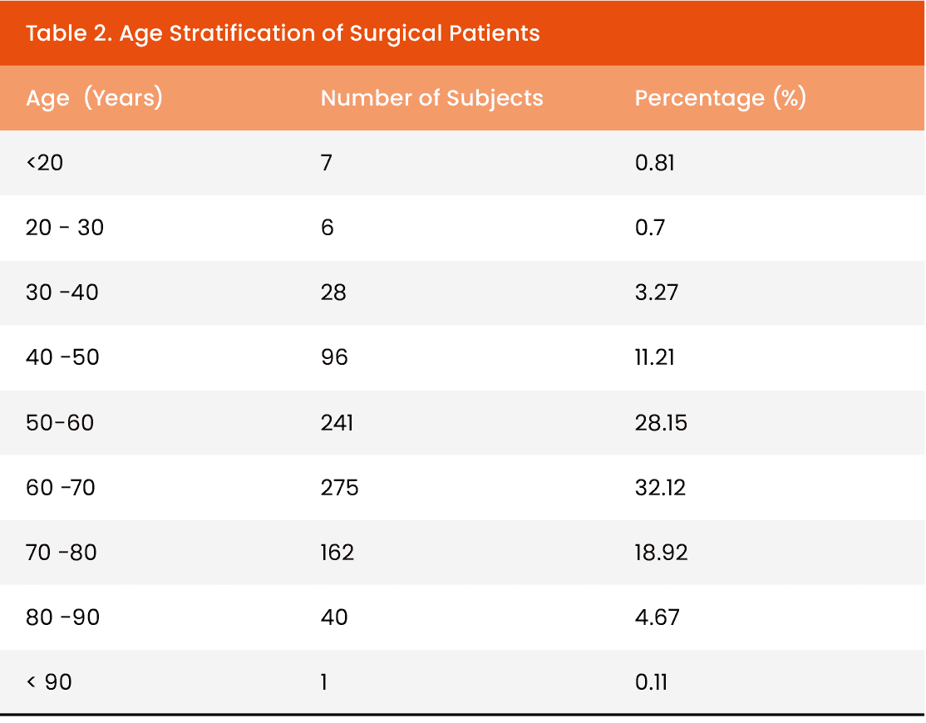Click the "<20" age group cell

click(45, 162)
